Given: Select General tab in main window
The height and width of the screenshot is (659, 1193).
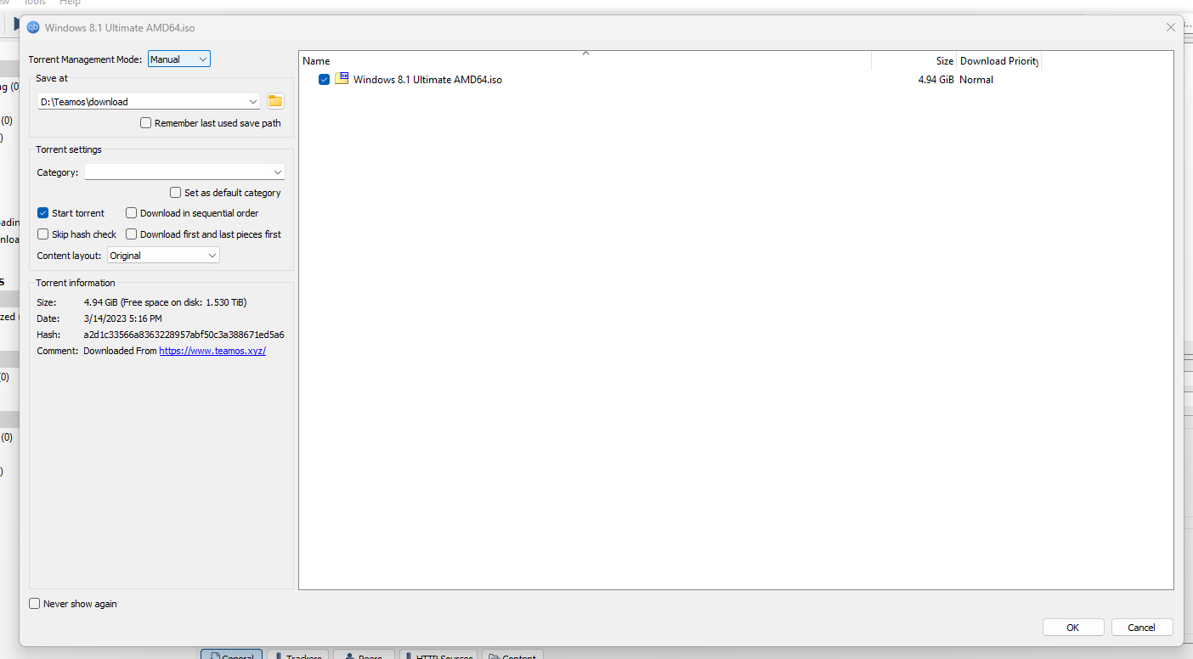Looking at the screenshot, I should pos(231,655).
